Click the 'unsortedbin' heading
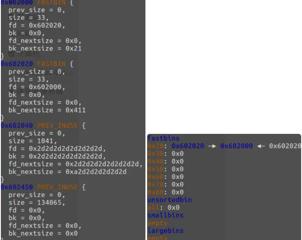302x240 pixels. point(170,200)
